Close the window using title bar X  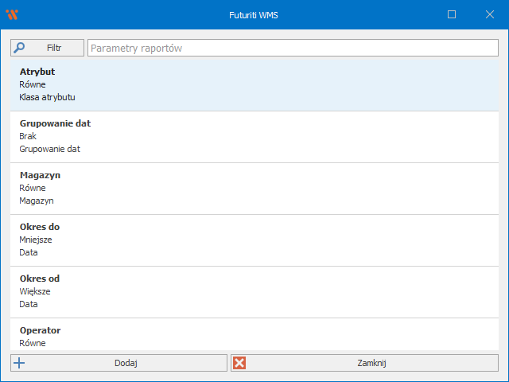click(x=489, y=14)
